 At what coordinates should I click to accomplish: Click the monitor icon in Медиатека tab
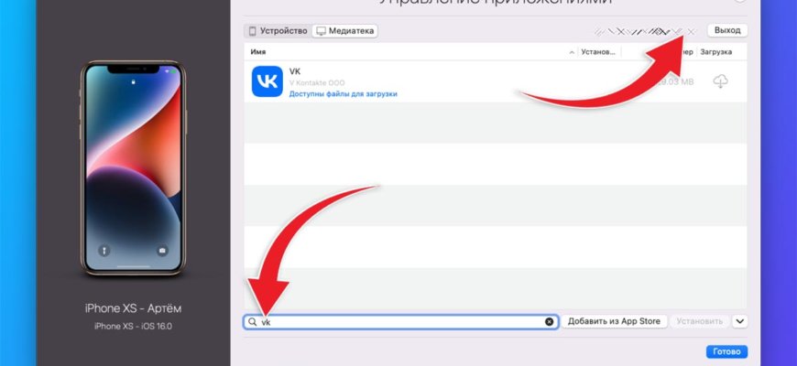tap(321, 31)
